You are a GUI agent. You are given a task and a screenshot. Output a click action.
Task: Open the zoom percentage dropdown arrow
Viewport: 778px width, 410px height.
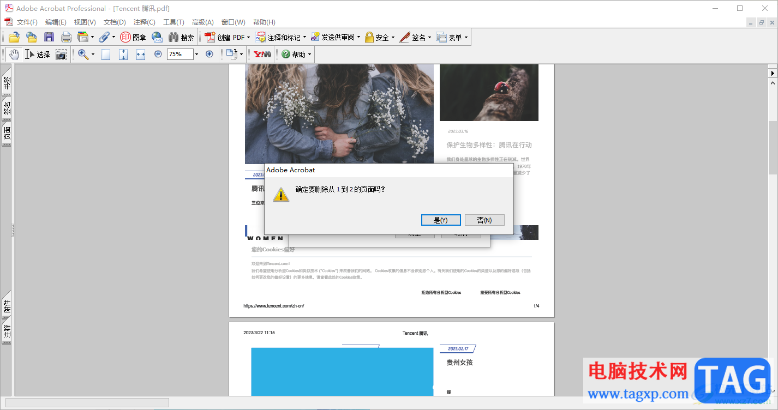tap(196, 54)
